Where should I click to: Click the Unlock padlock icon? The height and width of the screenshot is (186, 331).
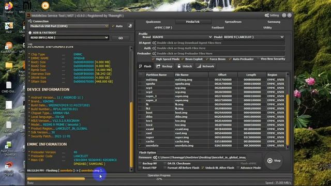coord(179,66)
